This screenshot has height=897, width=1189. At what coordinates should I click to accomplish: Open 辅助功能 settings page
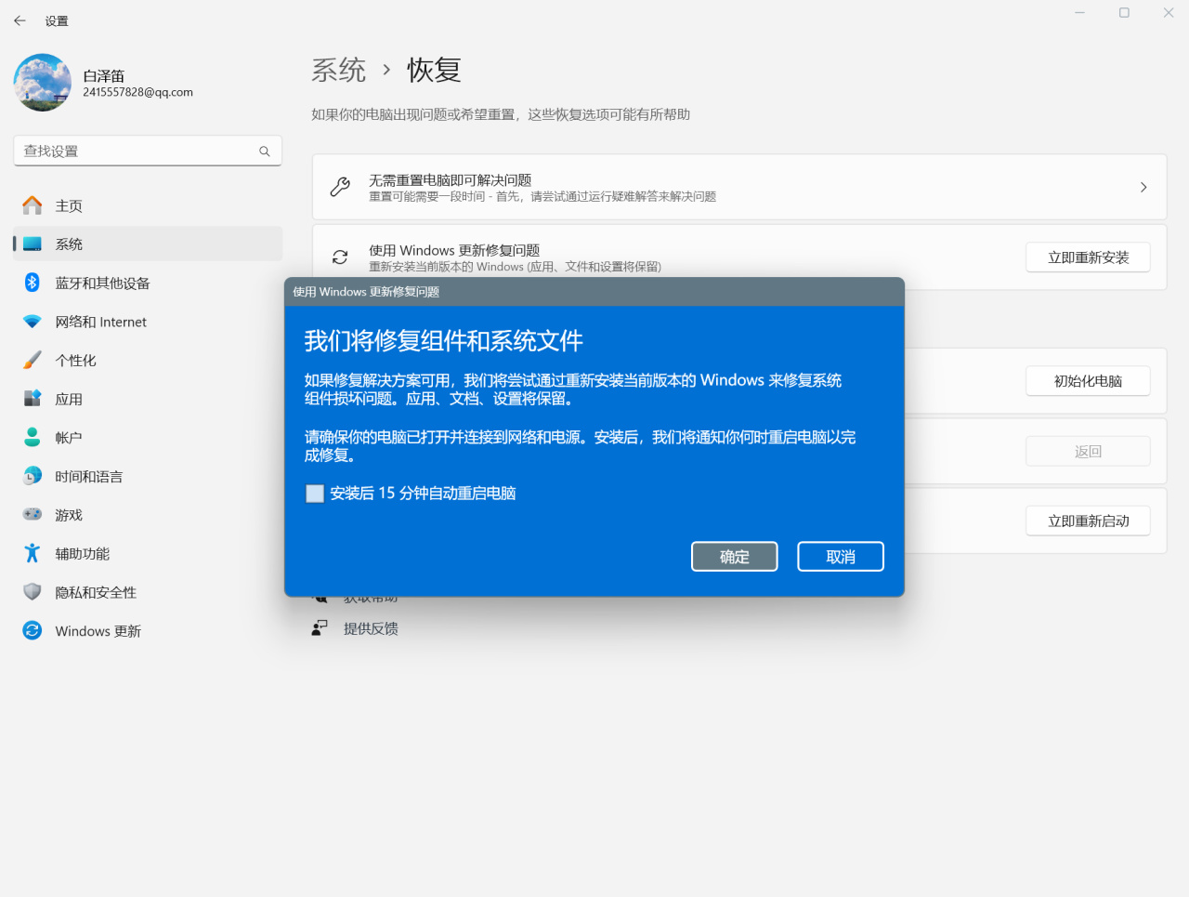pyautogui.click(x=148, y=553)
